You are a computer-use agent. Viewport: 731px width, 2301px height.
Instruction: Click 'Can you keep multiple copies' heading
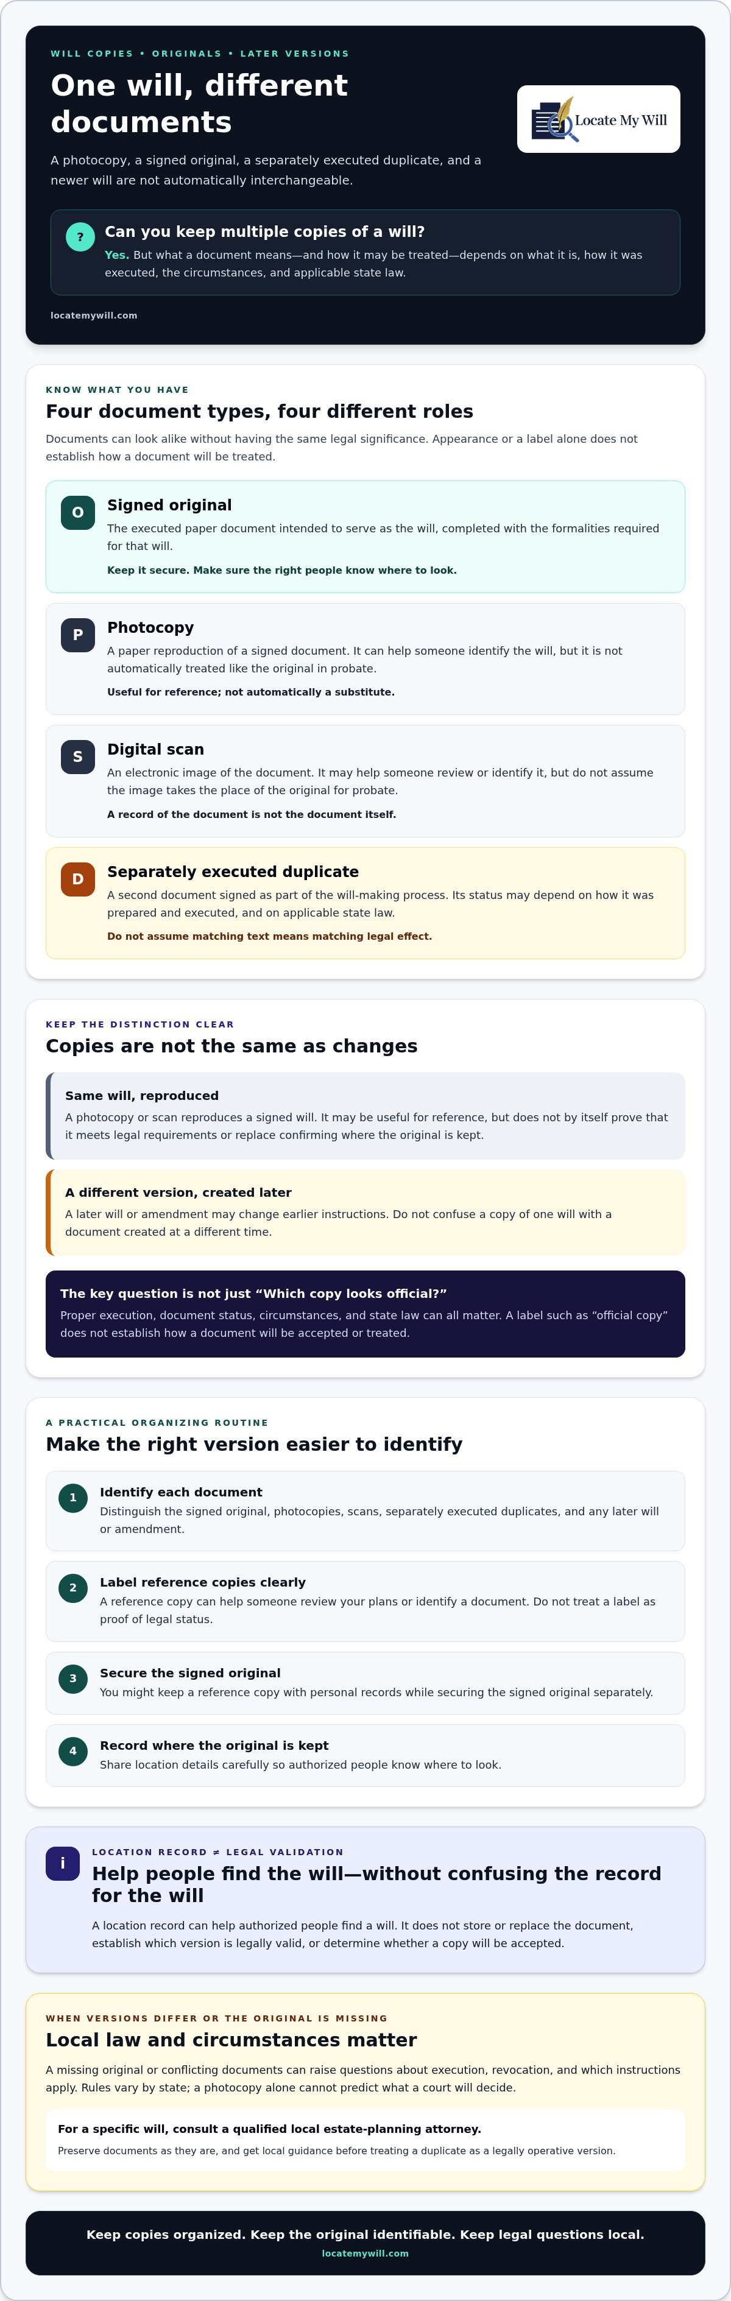point(264,231)
